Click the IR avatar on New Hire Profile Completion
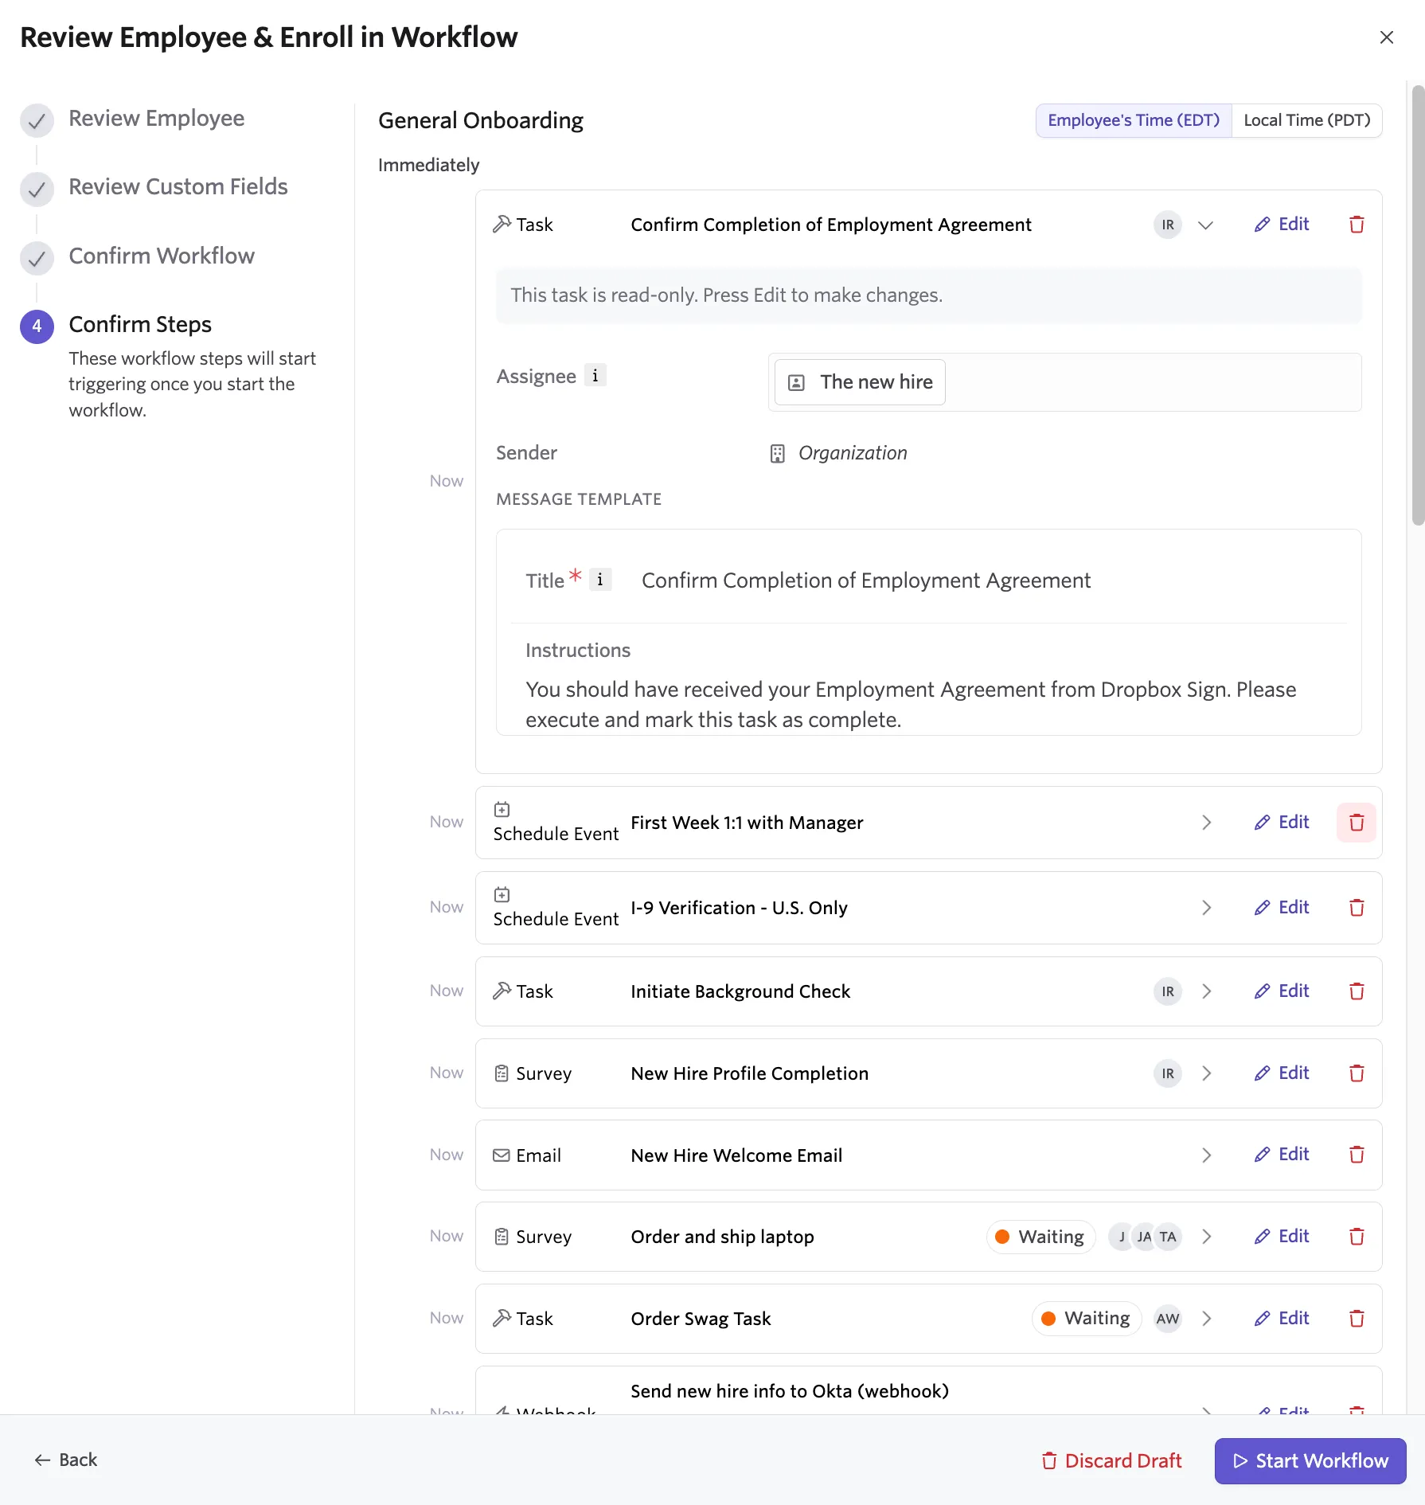 pos(1167,1073)
